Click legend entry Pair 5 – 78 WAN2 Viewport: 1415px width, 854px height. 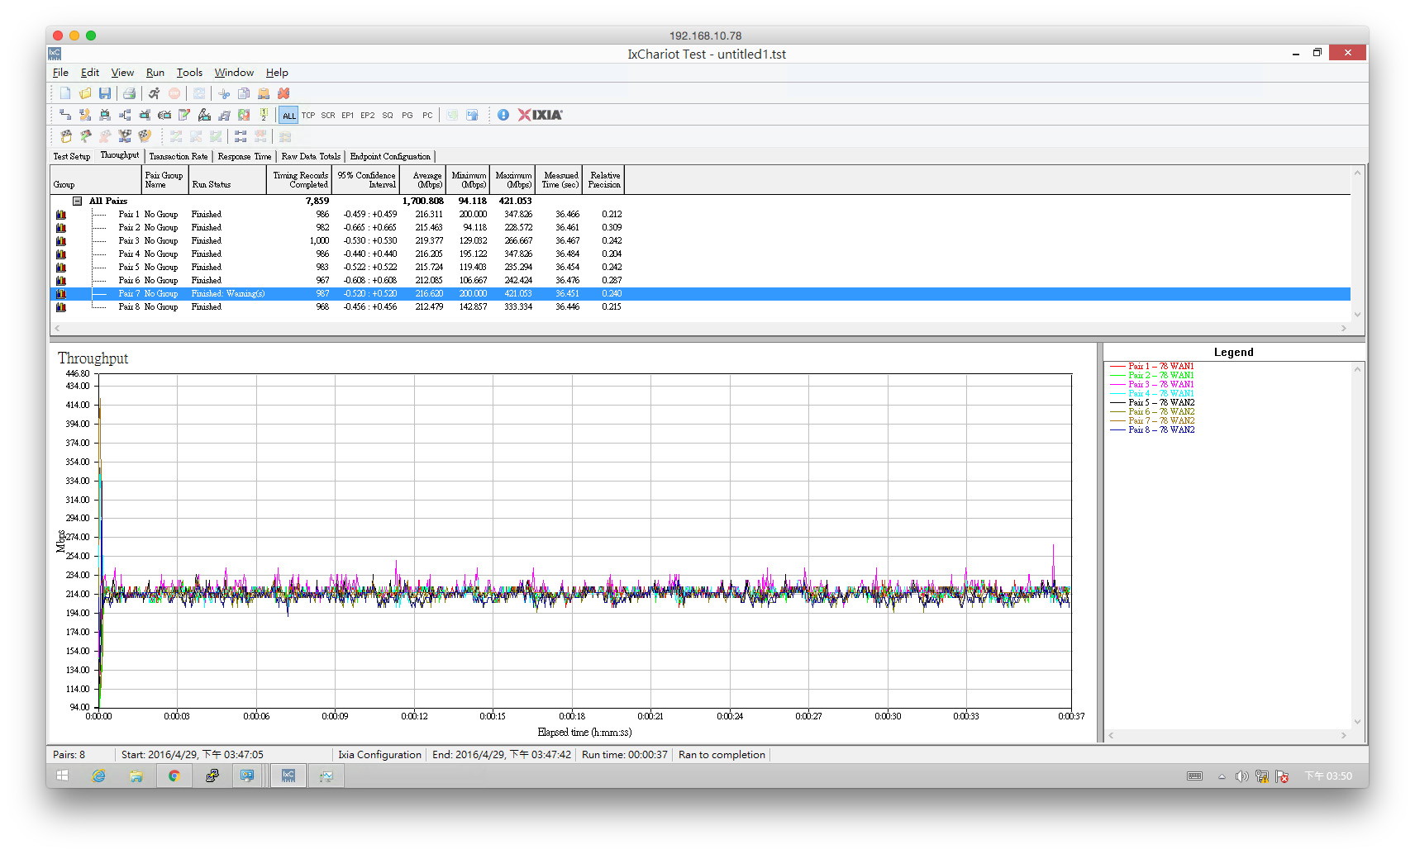(1153, 402)
